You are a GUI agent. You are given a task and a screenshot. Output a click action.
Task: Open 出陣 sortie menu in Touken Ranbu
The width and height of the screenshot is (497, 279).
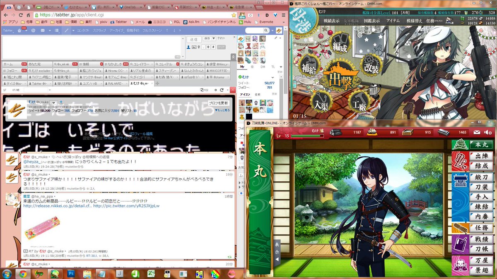(482, 156)
